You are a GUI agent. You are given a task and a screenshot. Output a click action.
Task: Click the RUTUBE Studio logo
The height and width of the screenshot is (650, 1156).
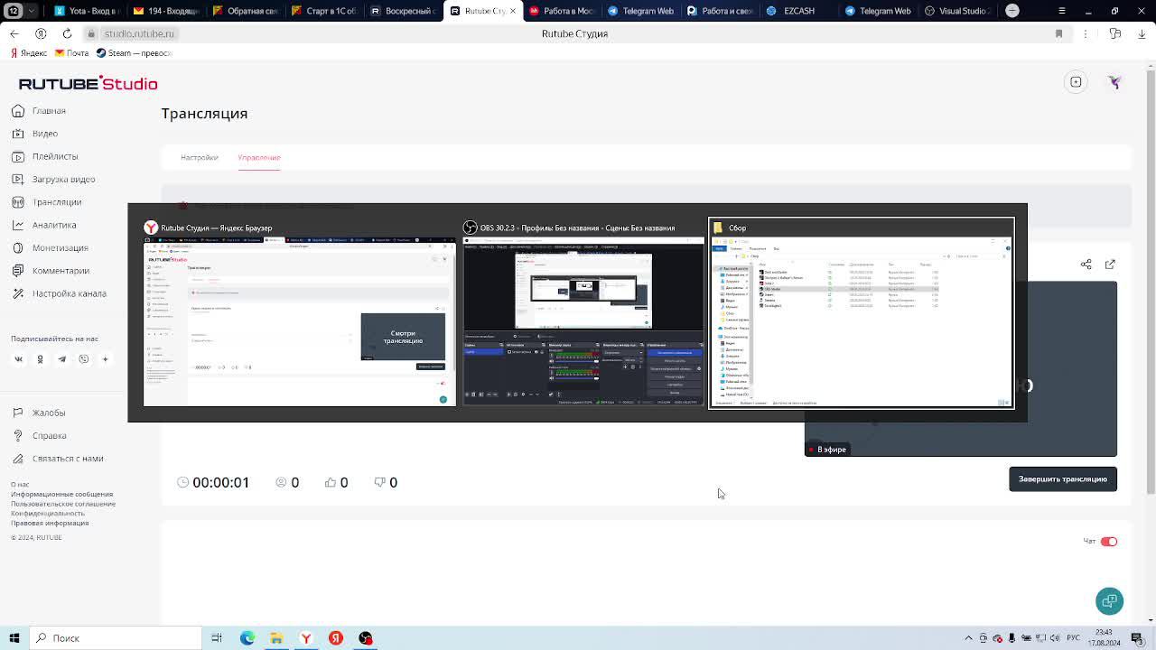click(x=88, y=83)
